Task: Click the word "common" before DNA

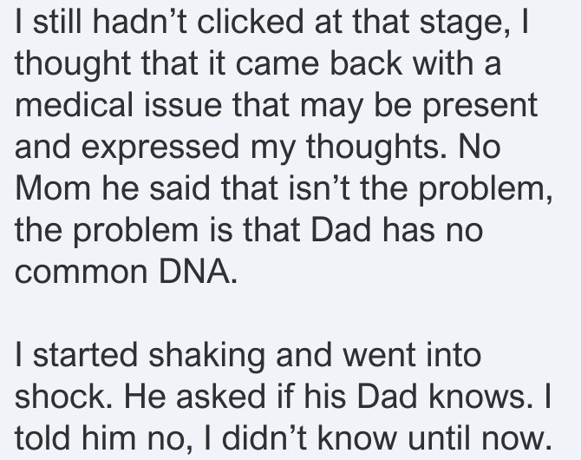Action: coord(82,274)
